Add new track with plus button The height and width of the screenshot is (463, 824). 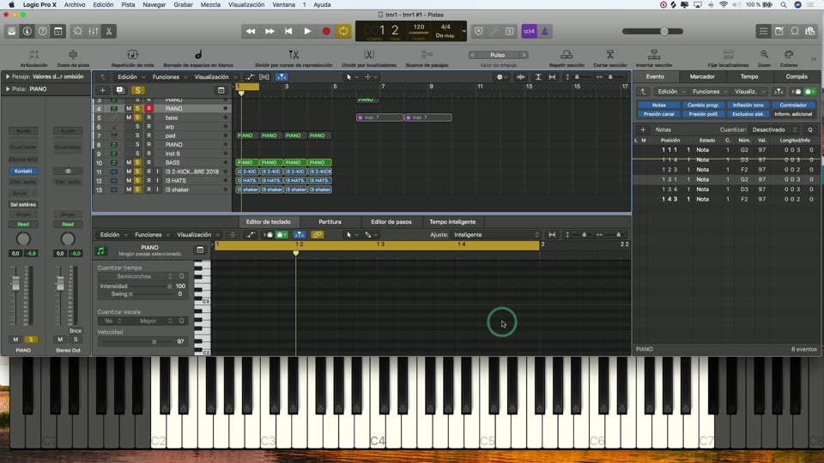(102, 90)
